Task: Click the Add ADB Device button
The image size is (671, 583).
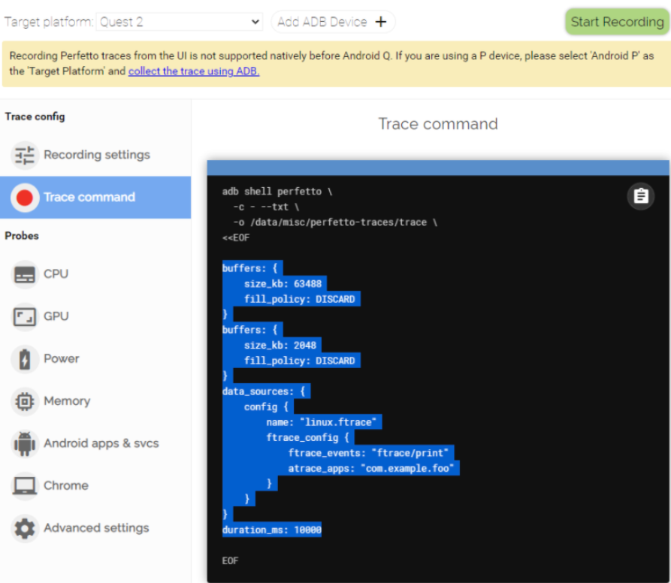Action: point(332,22)
